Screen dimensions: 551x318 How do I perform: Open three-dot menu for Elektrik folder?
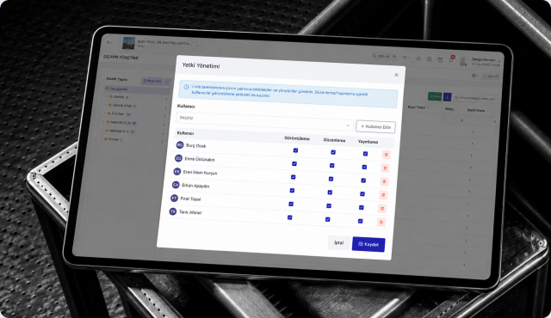(166, 99)
